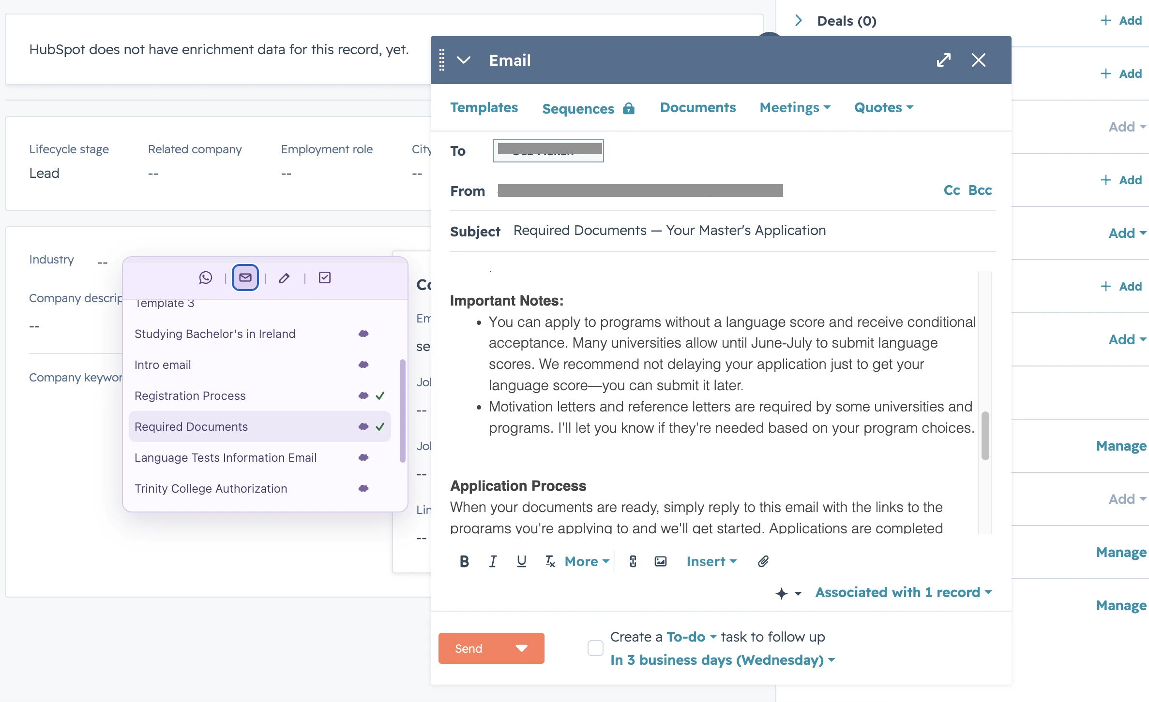The height and width of the screenshot is (702, 1149).
Task: Click cloud icon on Studying Bachelor's in Ireland
Action: 363,334
